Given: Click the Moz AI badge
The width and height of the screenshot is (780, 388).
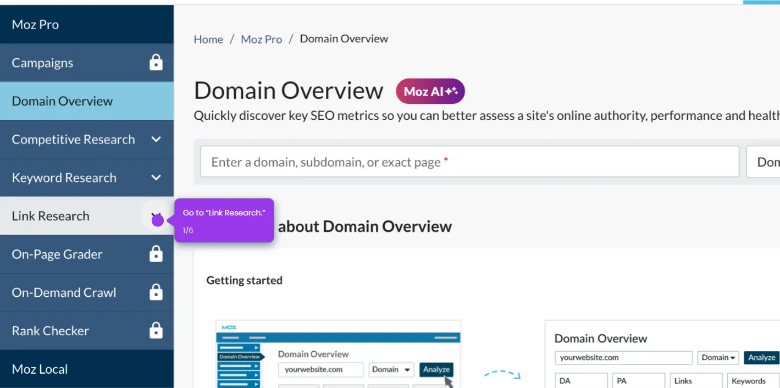Looking at the screenshot, I should (430, 91).
